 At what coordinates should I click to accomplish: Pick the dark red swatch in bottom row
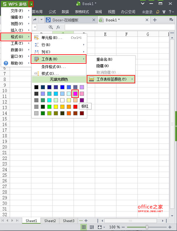click(82, 113)
